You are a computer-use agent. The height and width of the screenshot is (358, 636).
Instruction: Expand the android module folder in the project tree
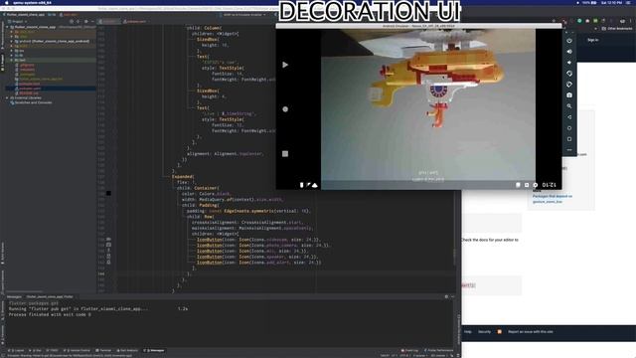pyautogui.click(x=12, y=41)
